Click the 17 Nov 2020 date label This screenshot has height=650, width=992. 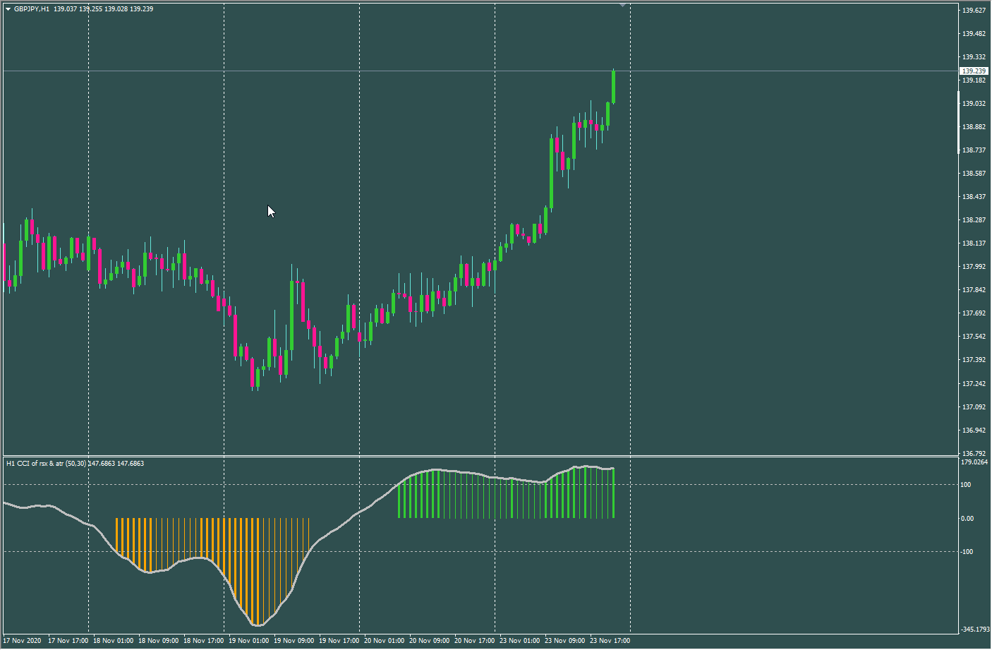coord(22,641)
